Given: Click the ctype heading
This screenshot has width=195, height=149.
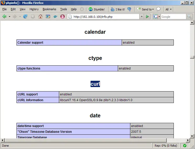Looking at the screenshot, I should (x=95, y=58).
